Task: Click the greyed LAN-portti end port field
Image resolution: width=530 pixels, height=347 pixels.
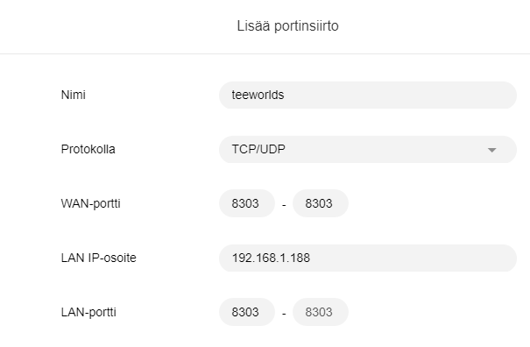Action: (321, 312)
